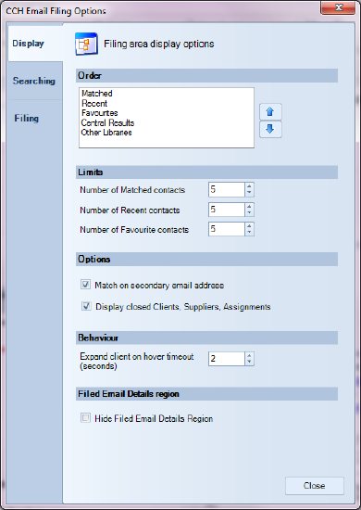Decrease Number of Recent contacts
361x510 pixels.
coord(249,213)
